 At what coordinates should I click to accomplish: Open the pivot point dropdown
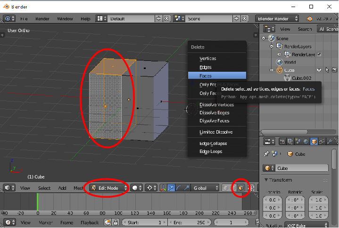point(151,188)
